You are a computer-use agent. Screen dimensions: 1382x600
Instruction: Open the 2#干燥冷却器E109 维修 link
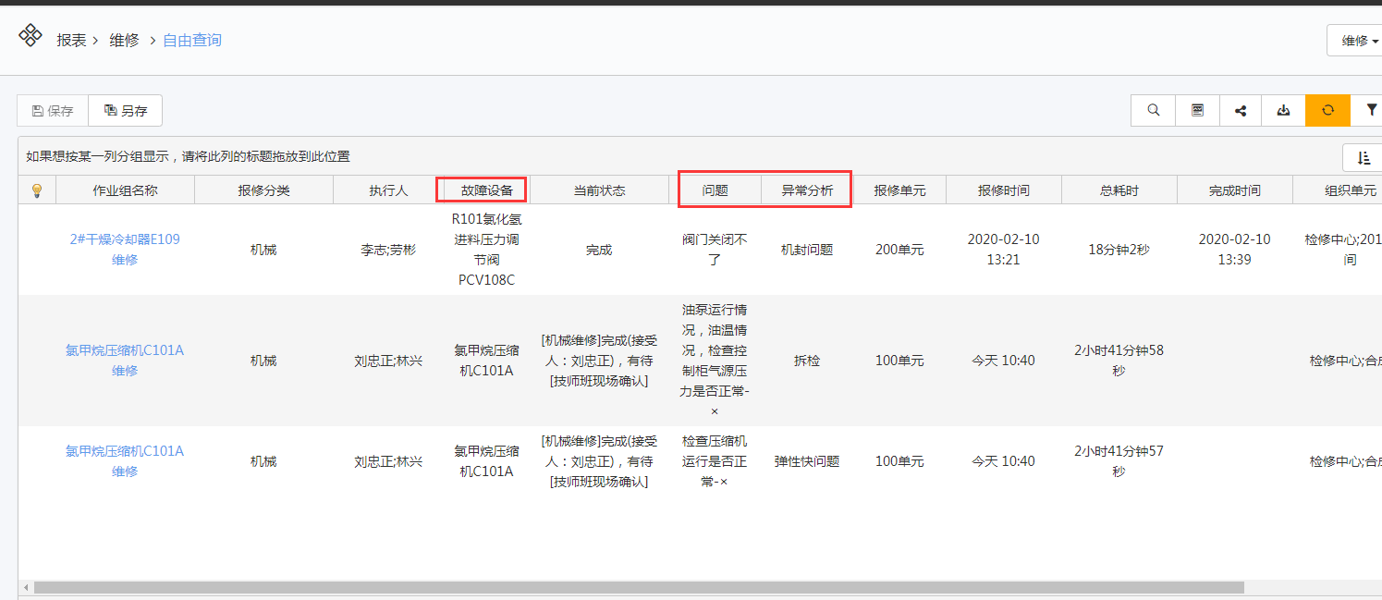[x=125, y=250]
